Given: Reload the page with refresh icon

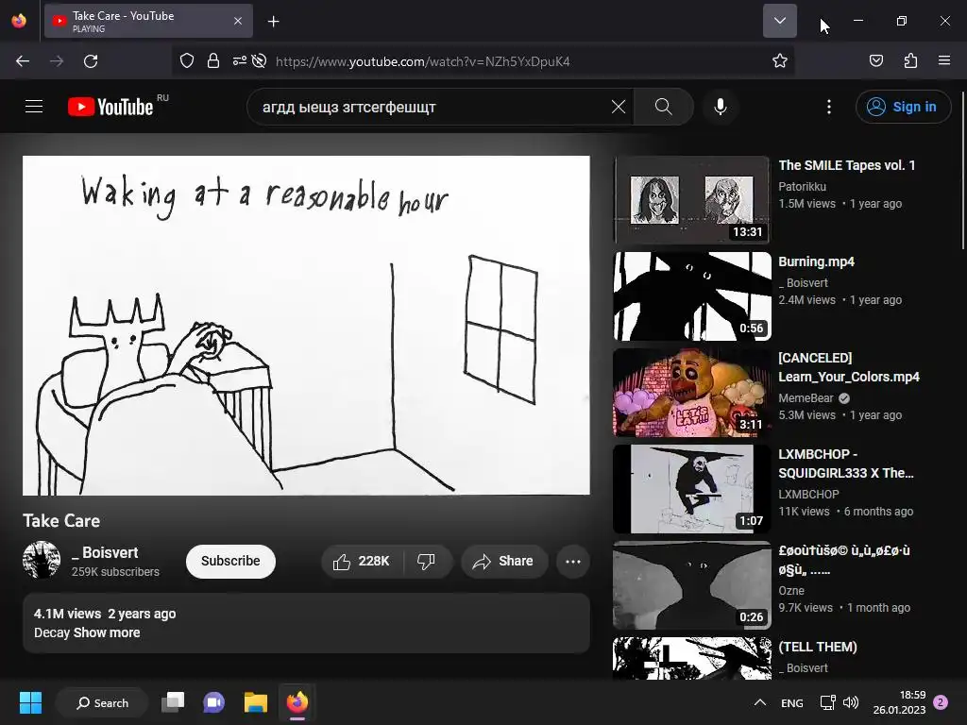Looking at the screenshot, I should [91, 61].
